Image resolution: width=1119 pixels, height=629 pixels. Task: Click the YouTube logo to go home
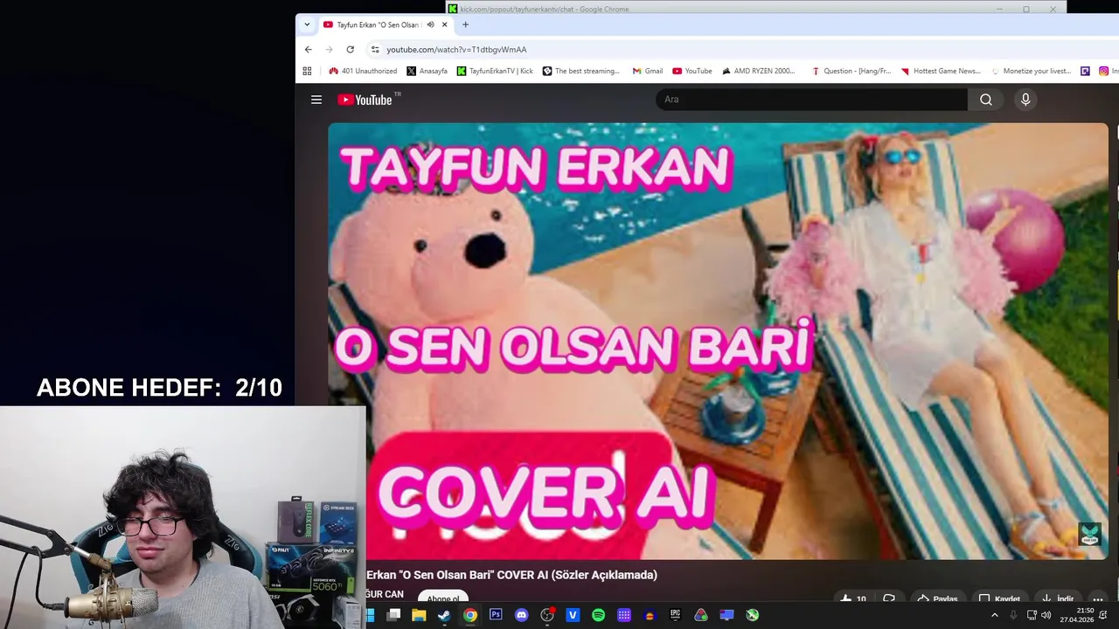point(365,100)
